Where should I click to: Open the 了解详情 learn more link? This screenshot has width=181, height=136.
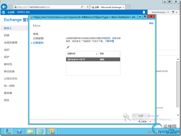click(x=109, y=41)
